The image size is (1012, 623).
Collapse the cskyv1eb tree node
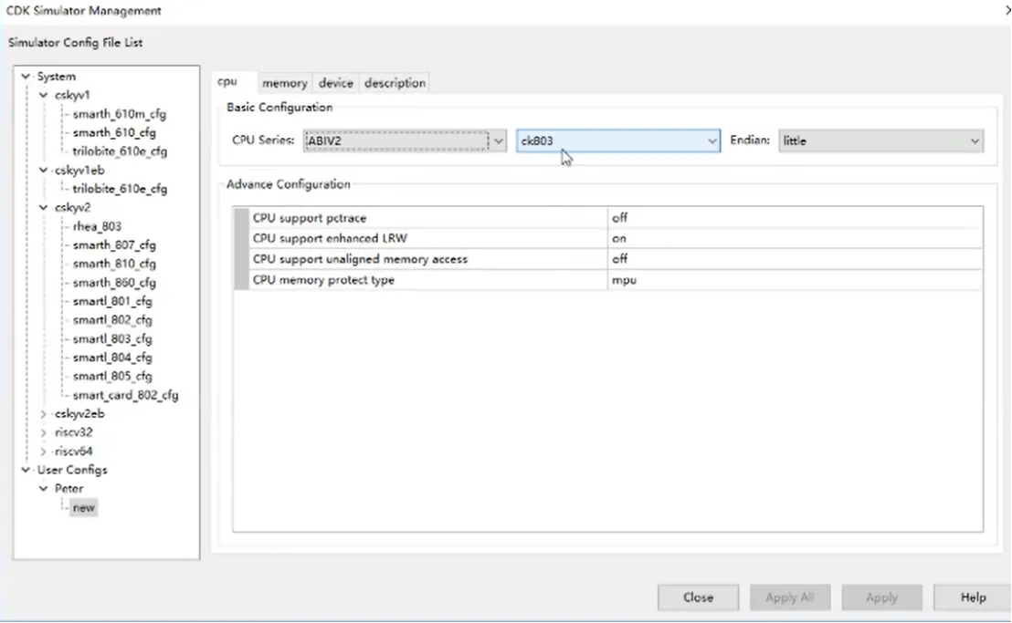pos(43,171)
